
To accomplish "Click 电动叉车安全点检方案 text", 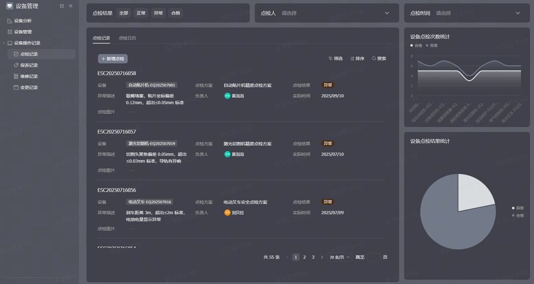I will tap(245, 202).
